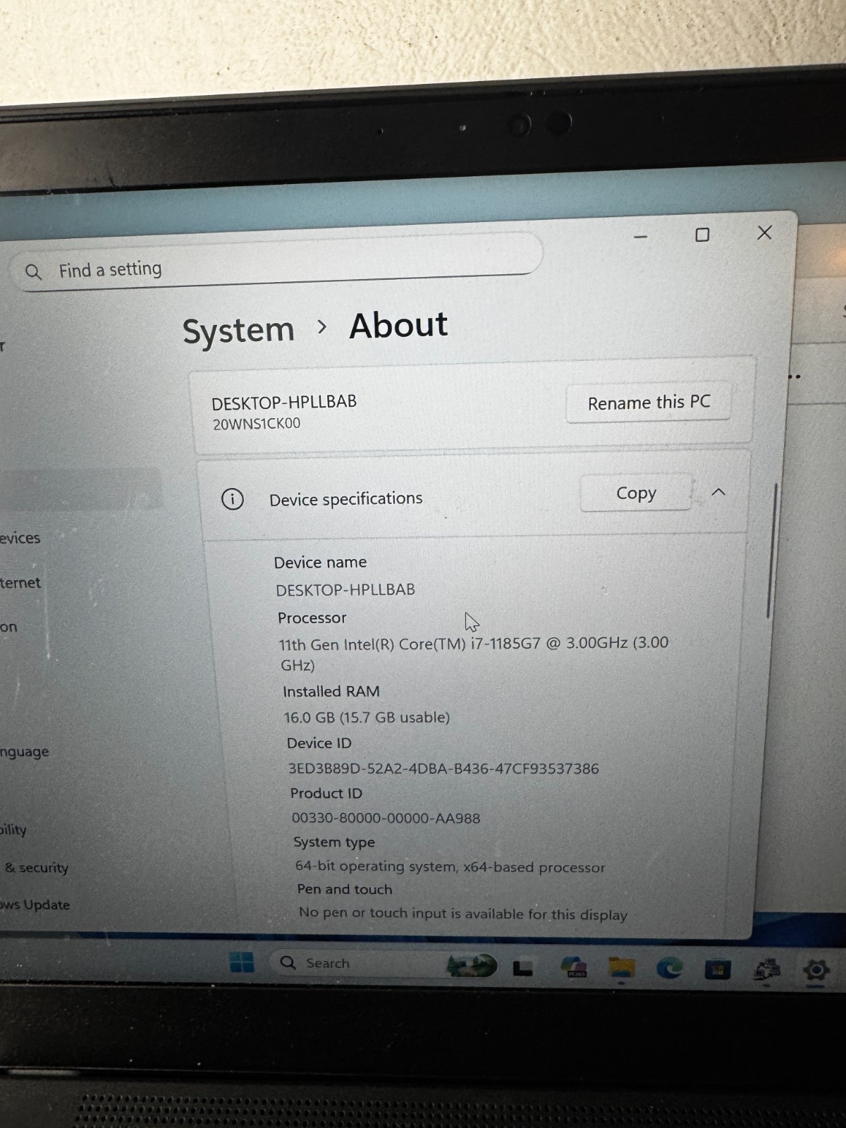Click the Device specifications info icon
Image resolution: width=846 pixels, height=1128 pixels.
233,499
